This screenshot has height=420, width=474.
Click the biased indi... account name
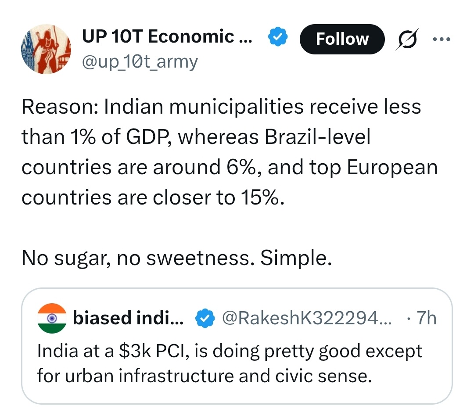point(128,318)
